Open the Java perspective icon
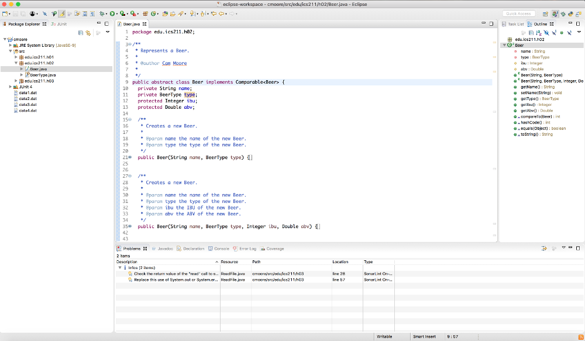The width and height of the screenshot is (585, 341). [x=555, y=13]
